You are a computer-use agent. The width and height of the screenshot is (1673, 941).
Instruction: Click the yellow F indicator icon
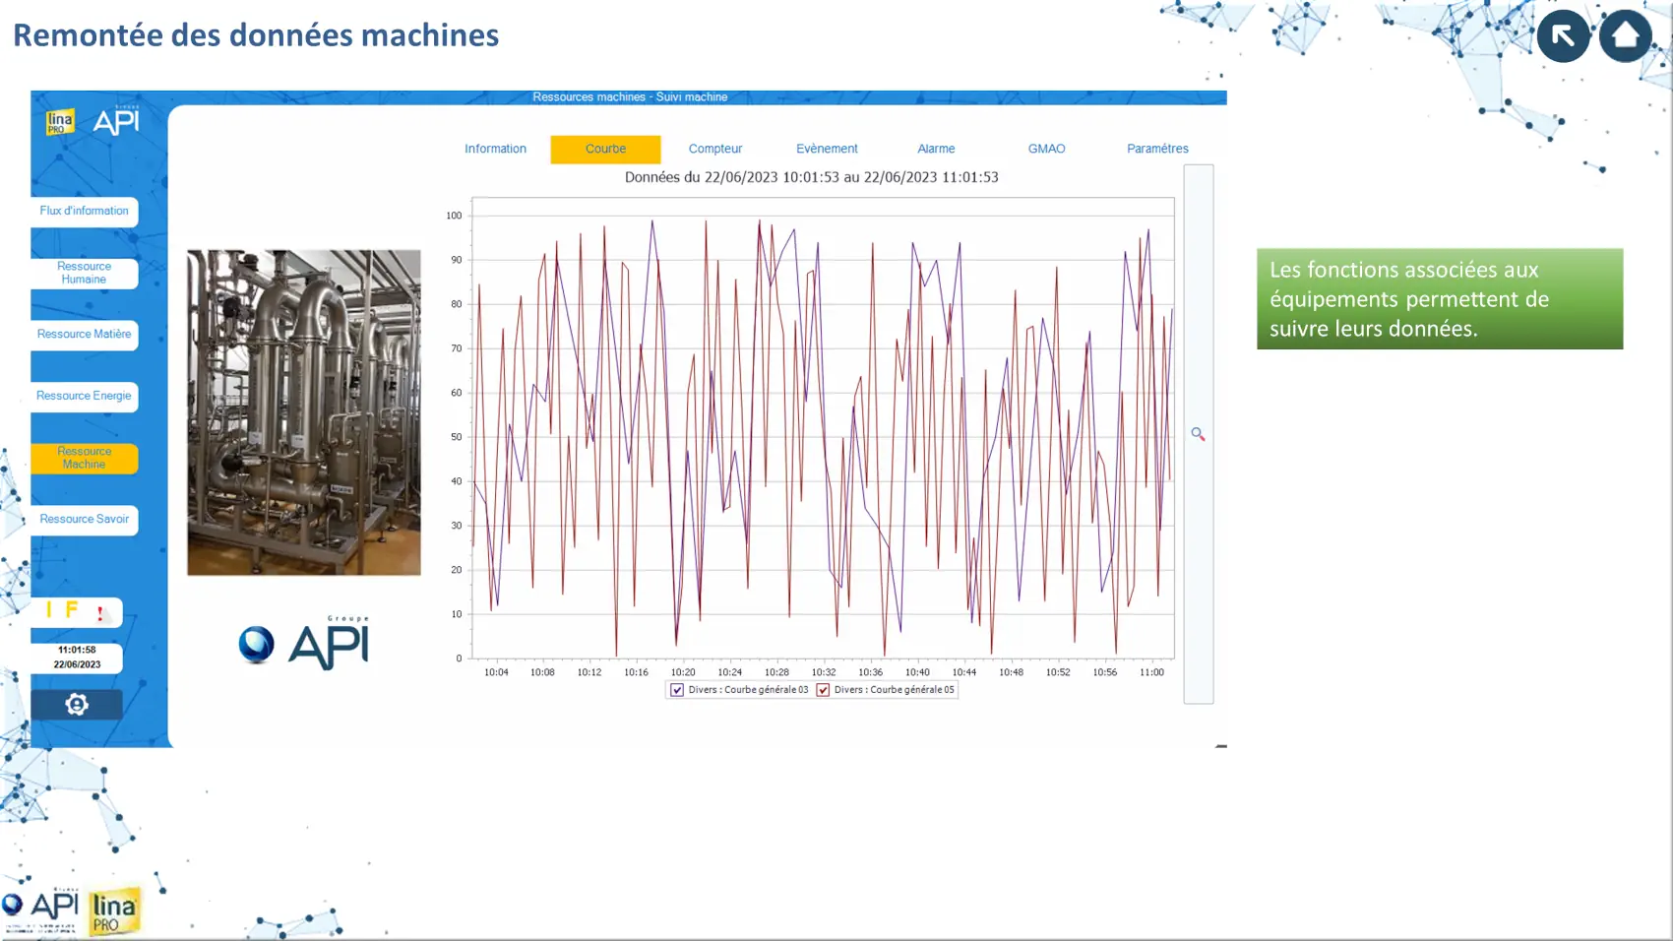click(x=72, y=610)
